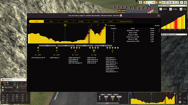The image size is (188, 105).
Task: Select rider '(CRU) Otxoa J.'
Action: [x=55, y=58]
